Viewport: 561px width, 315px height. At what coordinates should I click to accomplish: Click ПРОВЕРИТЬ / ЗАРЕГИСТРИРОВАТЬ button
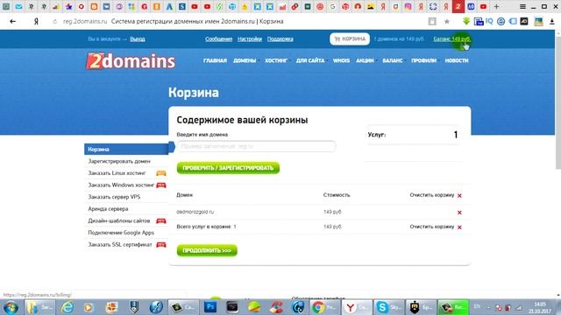click(x=228, y=168)
